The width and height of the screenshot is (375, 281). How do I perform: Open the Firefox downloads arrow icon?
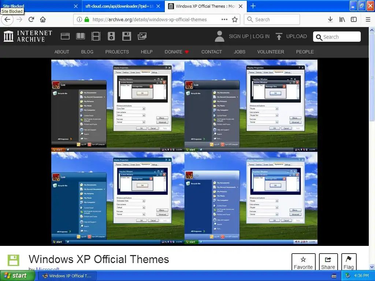330,19
